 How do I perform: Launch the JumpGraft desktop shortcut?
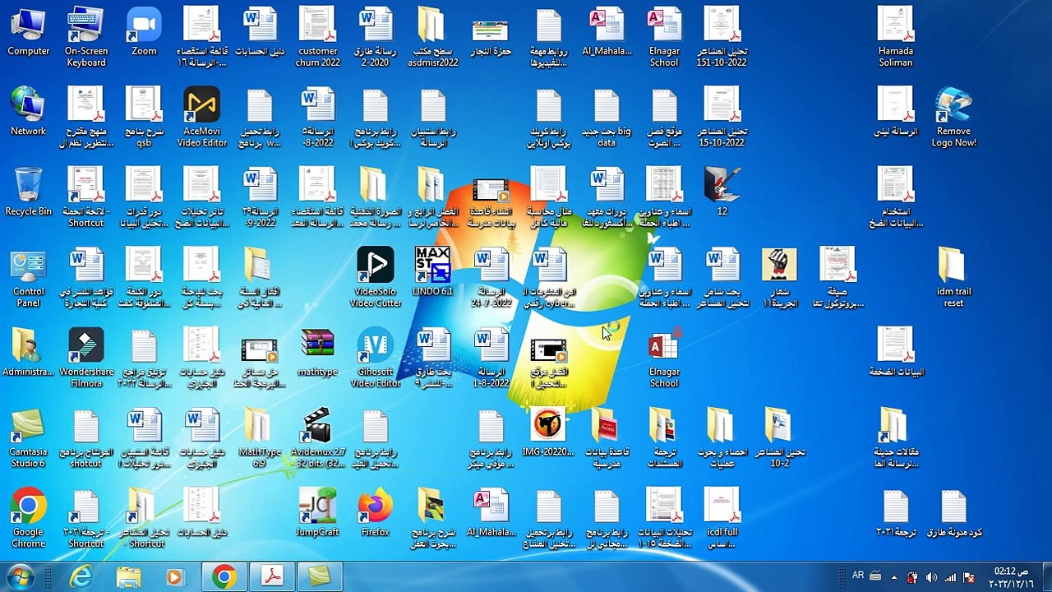318,513
